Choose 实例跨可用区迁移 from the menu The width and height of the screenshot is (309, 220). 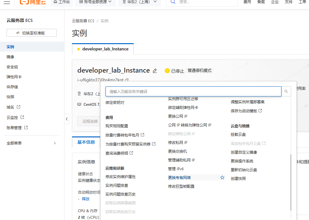click(x=183, y=99)
